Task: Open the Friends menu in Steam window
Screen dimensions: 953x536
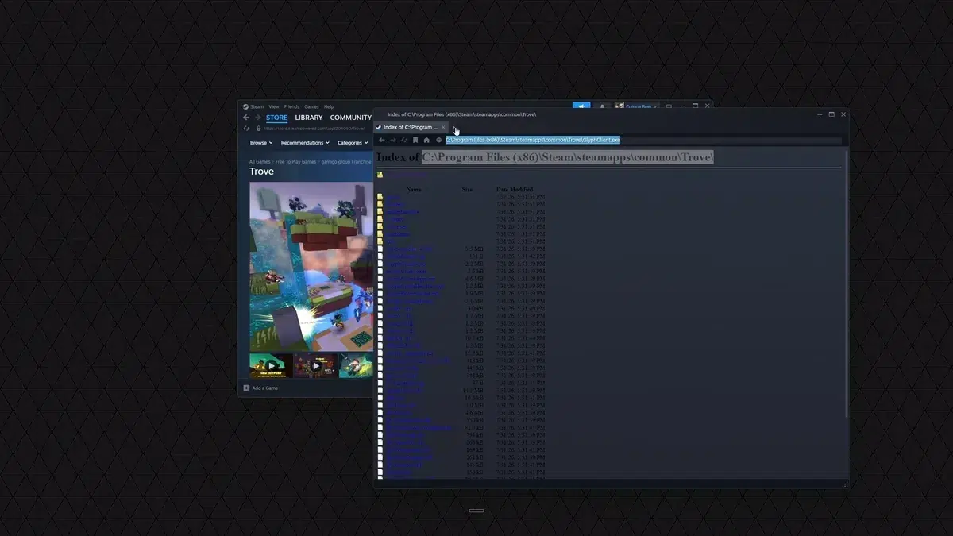Action: [291, 106]
